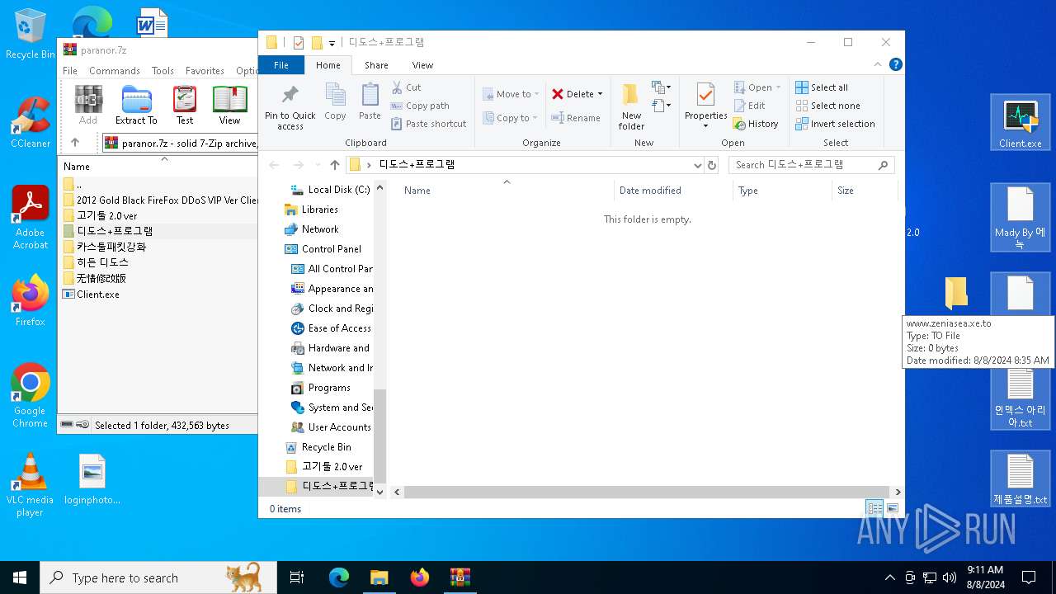The height and width of the screenshot is (594, 1056).
Task: Click Cut in the Clipboard group
Action: coord(406,87)
